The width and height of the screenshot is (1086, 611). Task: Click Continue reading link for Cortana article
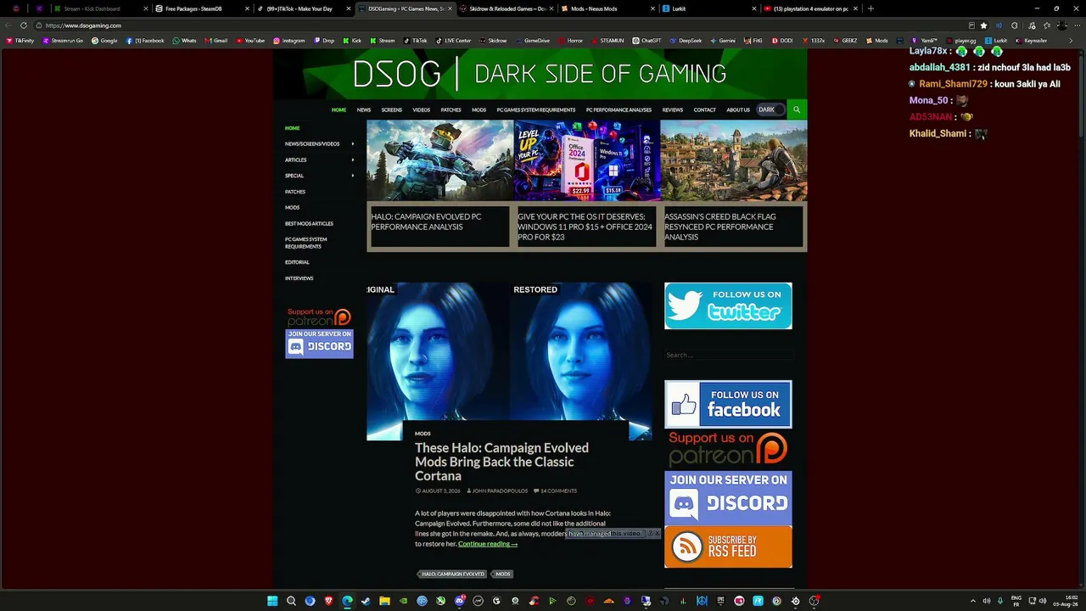click(x=488, y=544)
